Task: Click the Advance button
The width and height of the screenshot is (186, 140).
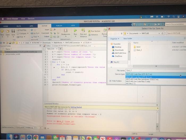Action: (93, 35)
